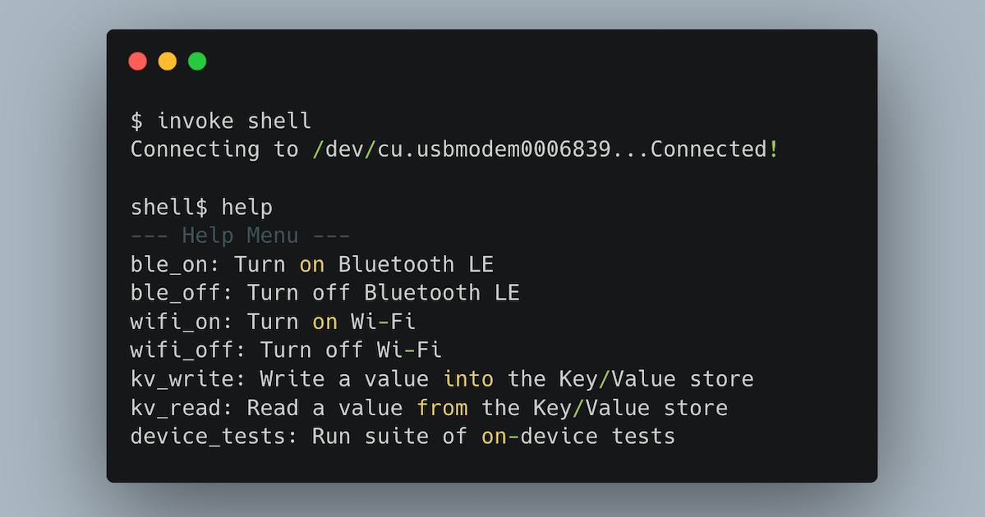Click the '--- Help Menu ---' header
Image resolution: width=985 pixels, height=517 pixels.
pyautogui.click(x=241, y=236)
